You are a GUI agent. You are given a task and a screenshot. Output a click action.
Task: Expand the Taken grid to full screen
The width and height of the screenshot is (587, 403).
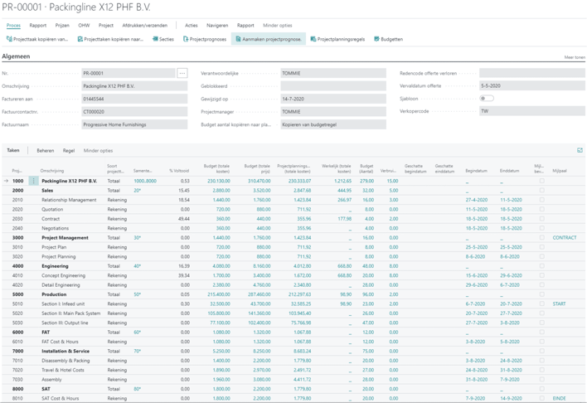(x=580, y=150)
